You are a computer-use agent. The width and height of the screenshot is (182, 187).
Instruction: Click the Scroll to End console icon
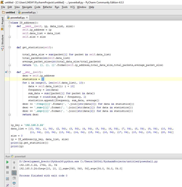[x=14, y=178]
